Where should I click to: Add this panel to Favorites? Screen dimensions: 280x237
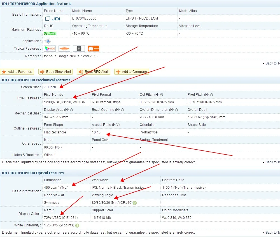17,72
